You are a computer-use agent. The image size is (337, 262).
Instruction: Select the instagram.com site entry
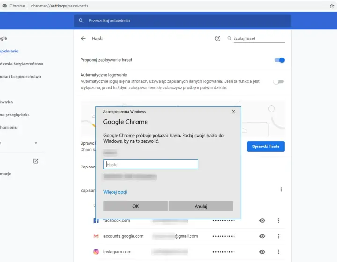pos(117,252)
